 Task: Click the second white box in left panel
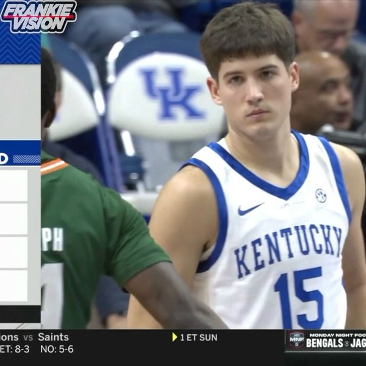(14, 219)
